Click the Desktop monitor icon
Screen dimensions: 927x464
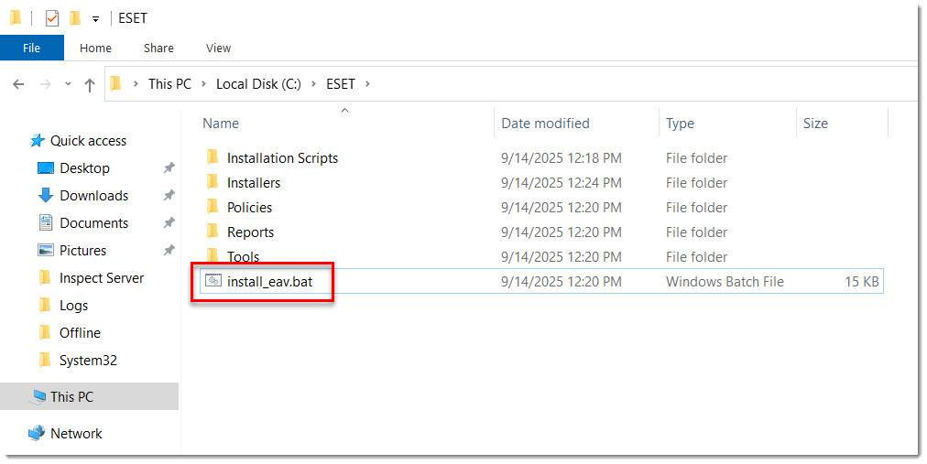click(x=46, y=168)
